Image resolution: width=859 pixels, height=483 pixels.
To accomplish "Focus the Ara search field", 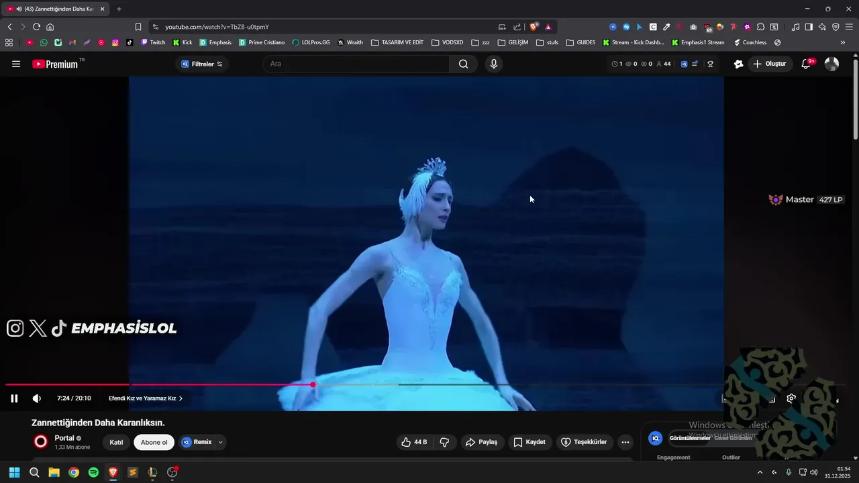I will tap(356, 64).
